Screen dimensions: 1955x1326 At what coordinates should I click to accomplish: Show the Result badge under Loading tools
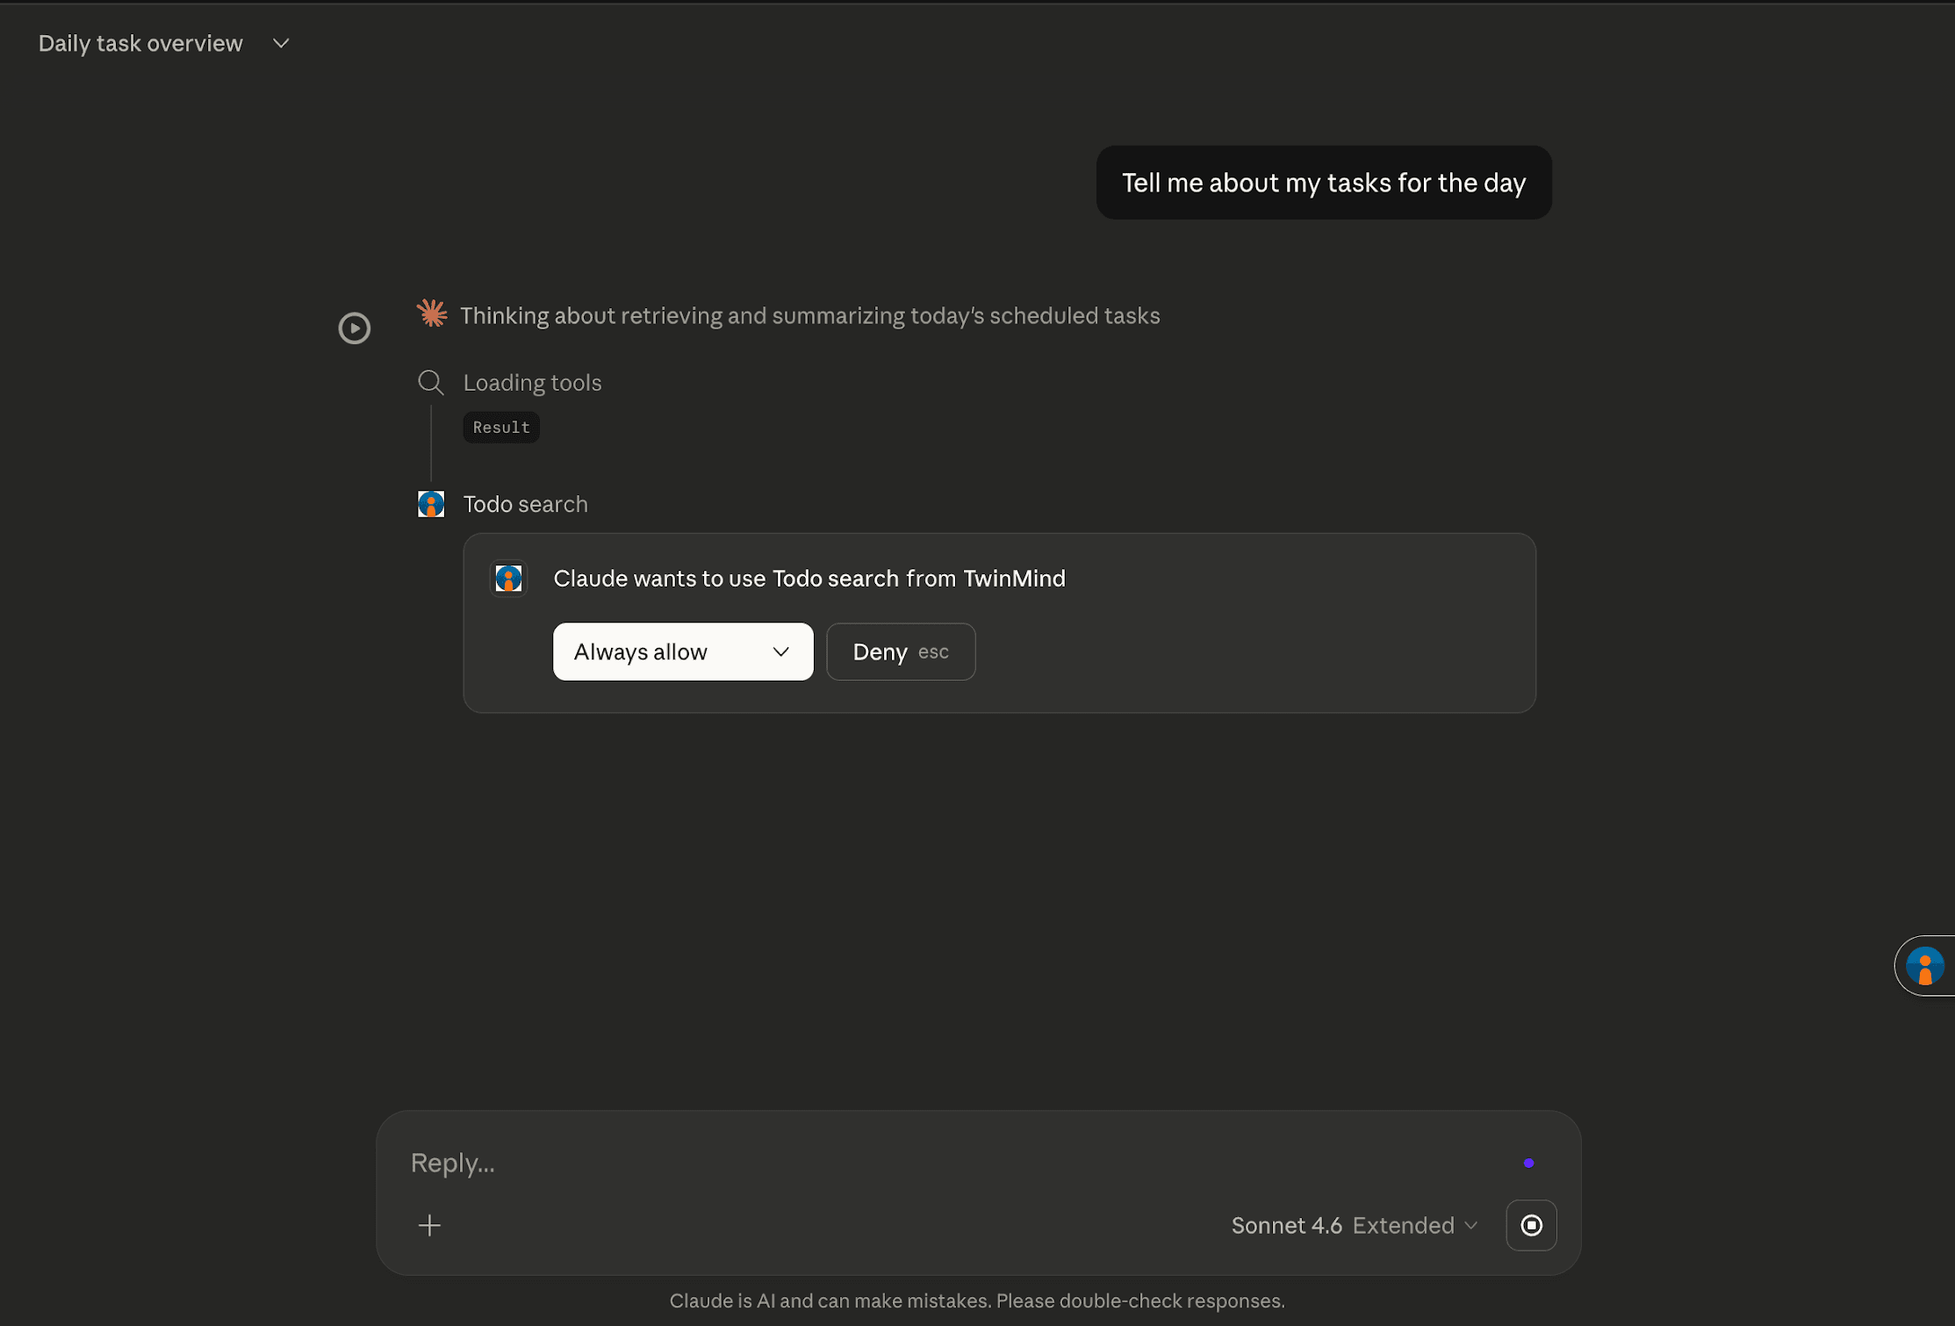coord(500,428)
